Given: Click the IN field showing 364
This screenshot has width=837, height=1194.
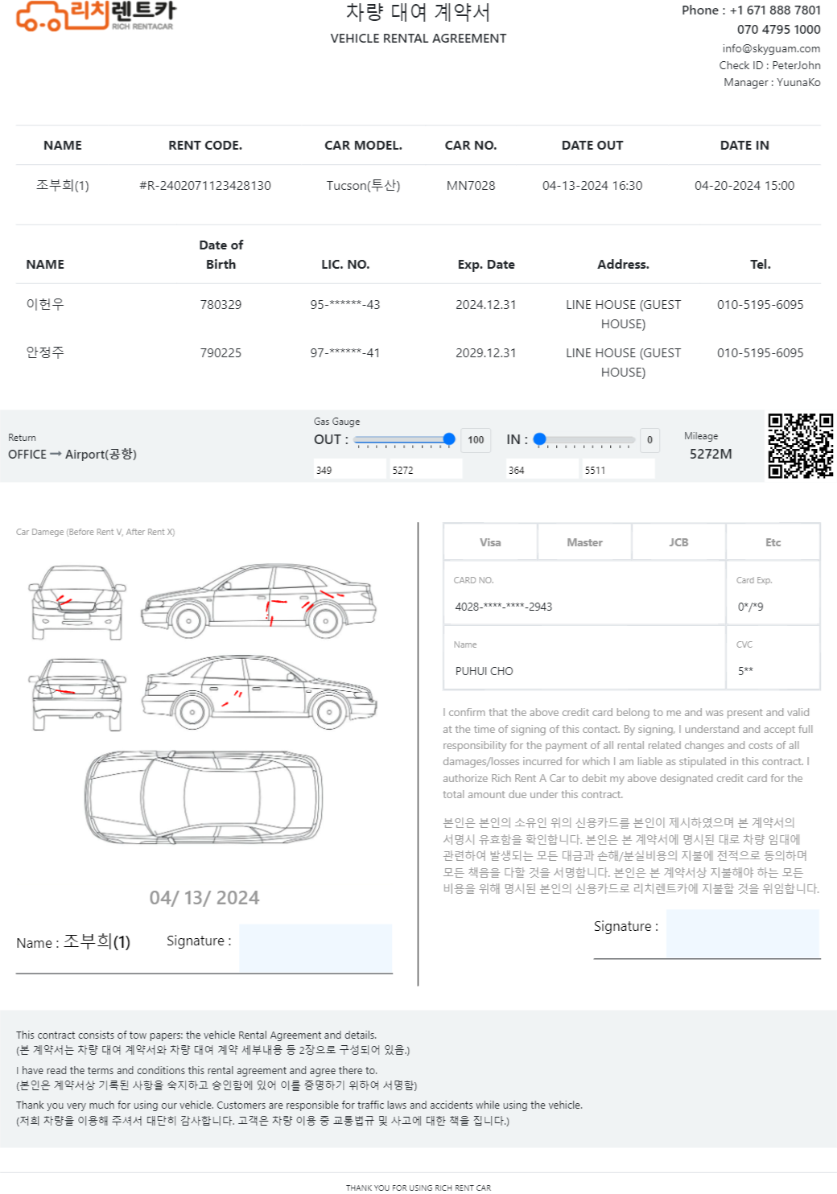Looking at the screenshot, I should (x=542, y=470).
